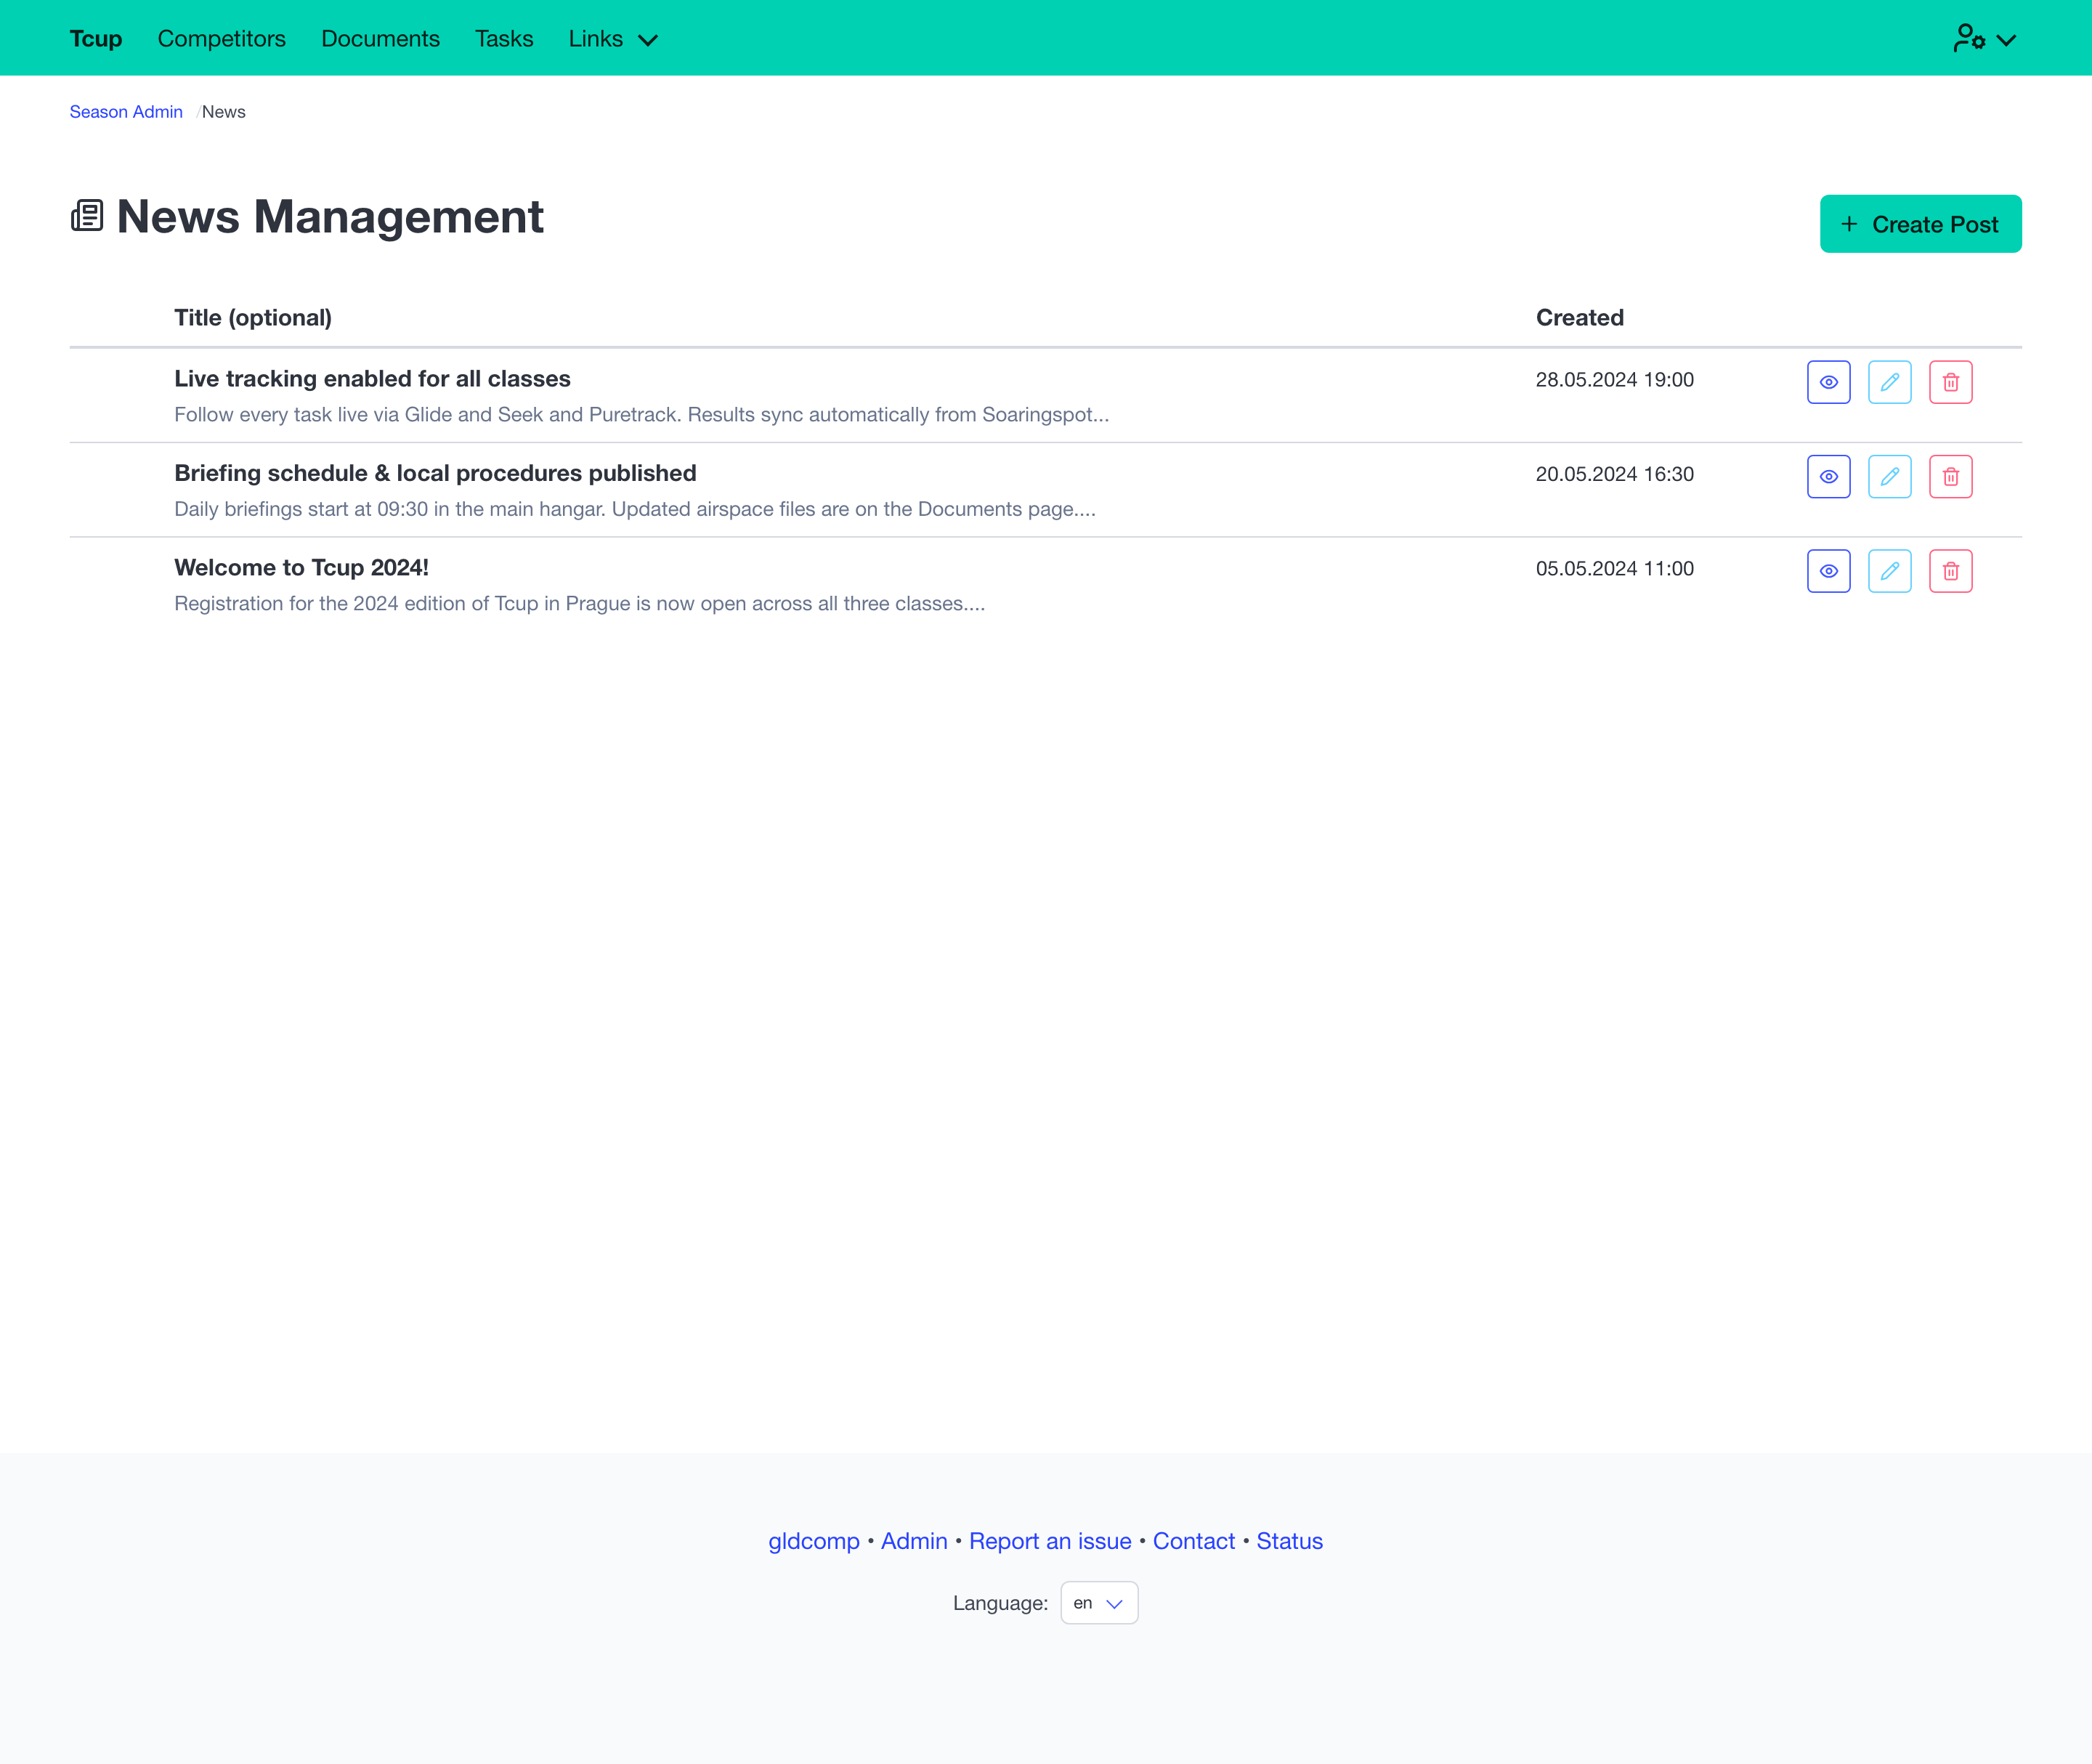The image size is (2092, 1764).
Task: Go to the Tcup home brand link
Action: click(x=96, y=39)
